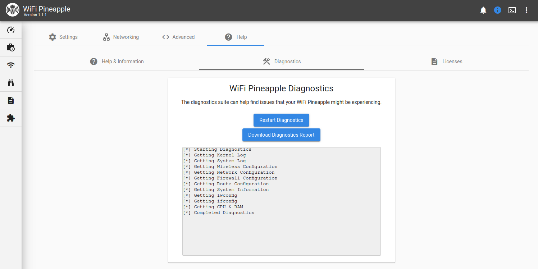538x269 pixels.
Task: Click the 'Getting iwconfig' log line
Action: [210, 195]
